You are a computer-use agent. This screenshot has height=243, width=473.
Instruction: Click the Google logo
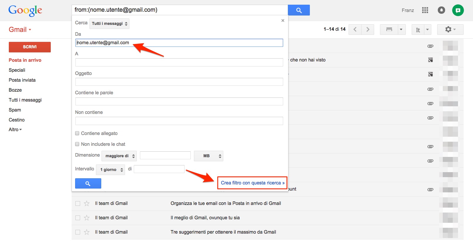pyautogui.click(x=25, y=11)
